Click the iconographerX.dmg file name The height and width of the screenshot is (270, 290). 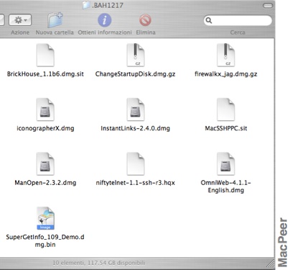[45, 128]
